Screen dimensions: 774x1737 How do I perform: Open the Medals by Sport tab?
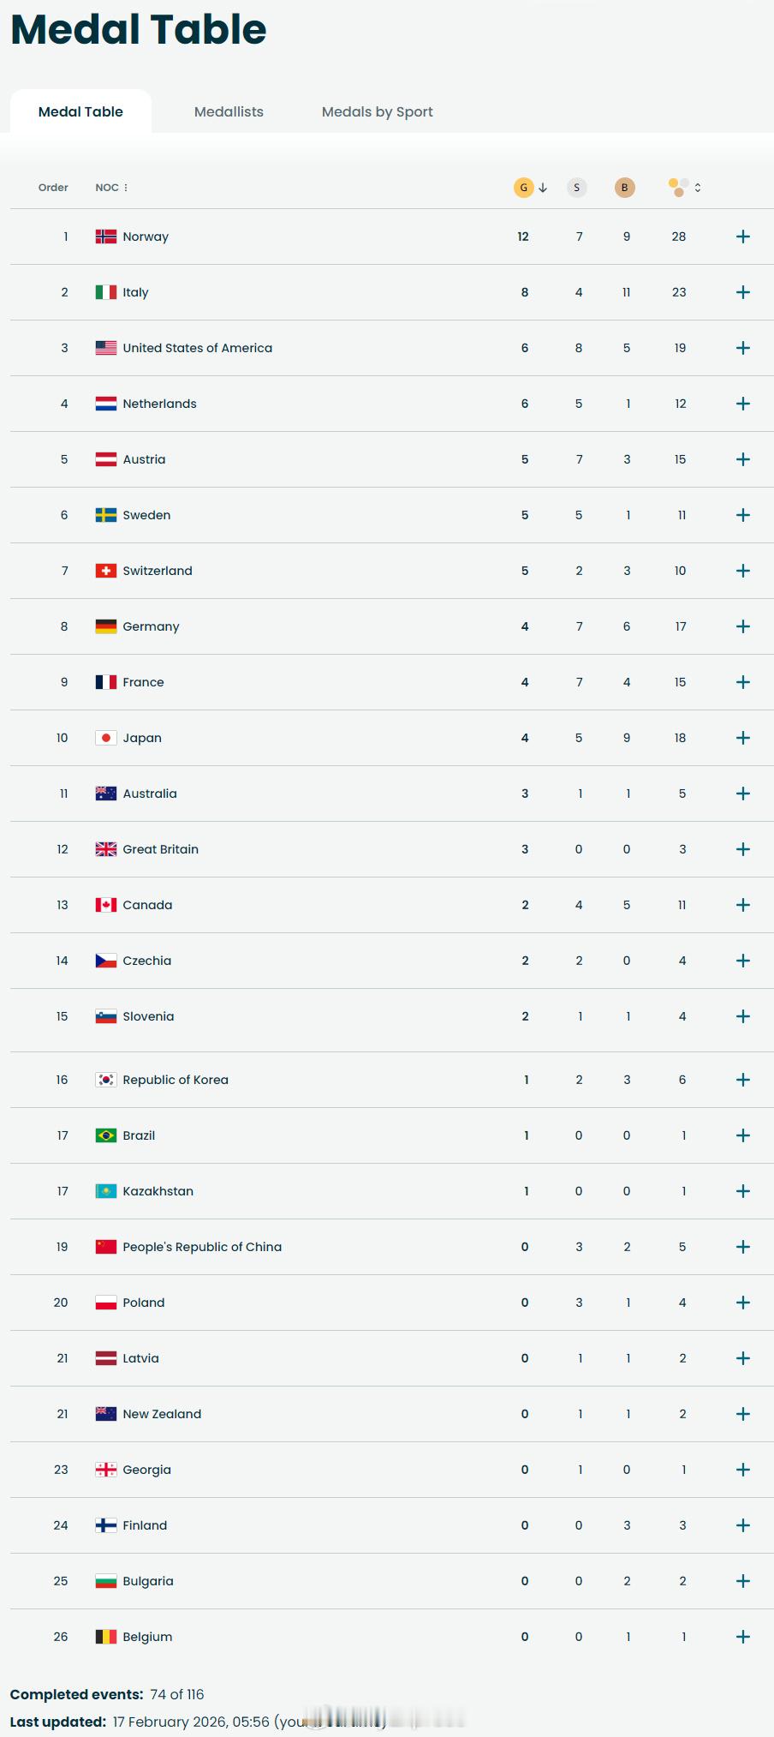pyautogui.click(x=377, y=111)
